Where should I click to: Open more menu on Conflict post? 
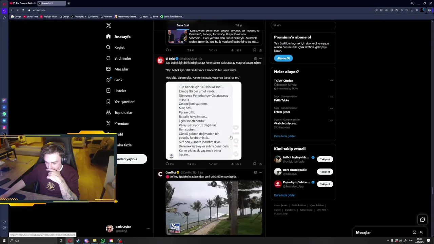point(260,172)
